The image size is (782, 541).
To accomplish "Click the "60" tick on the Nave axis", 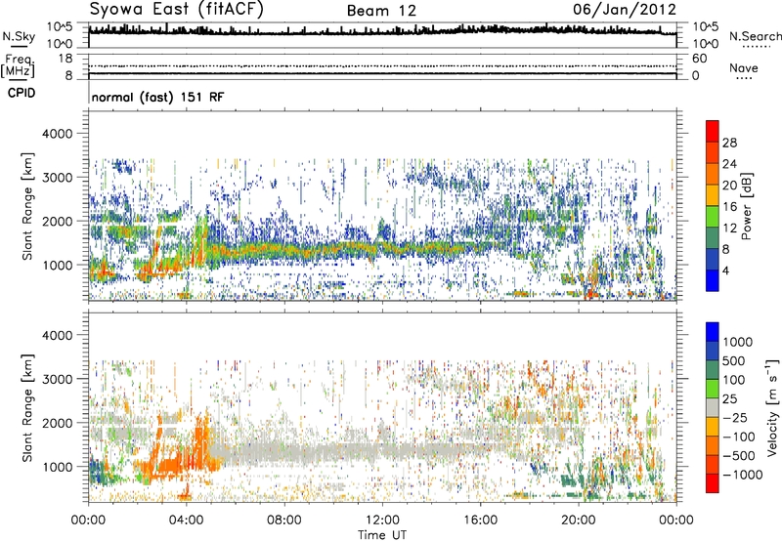I will coord(699,59).
